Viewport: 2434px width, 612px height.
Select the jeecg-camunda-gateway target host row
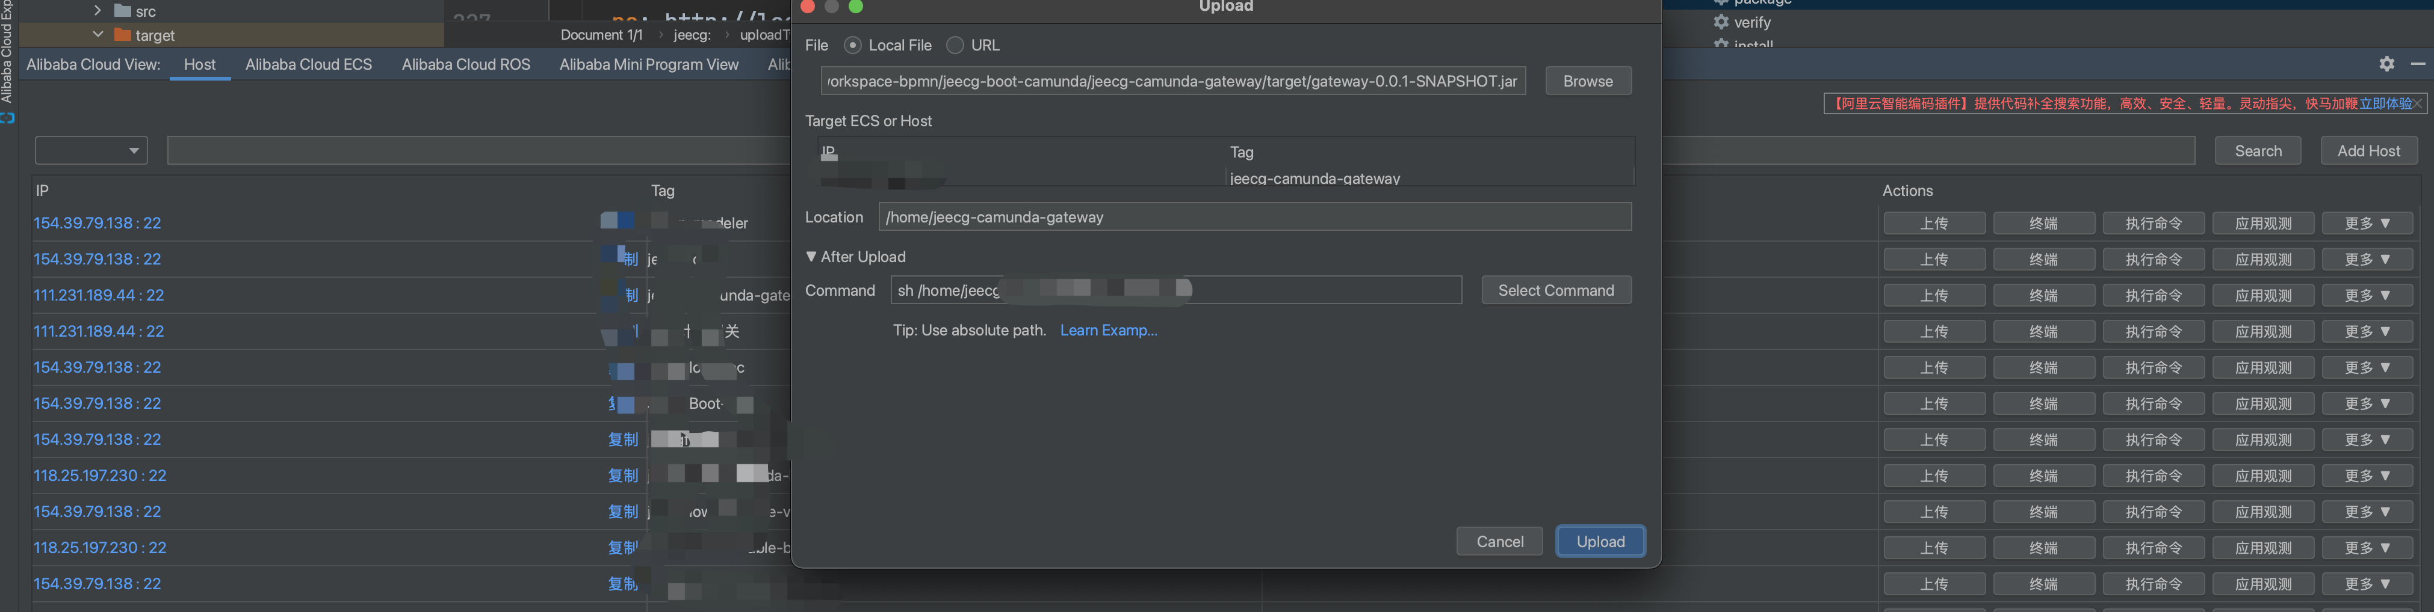click(1225, 177)
